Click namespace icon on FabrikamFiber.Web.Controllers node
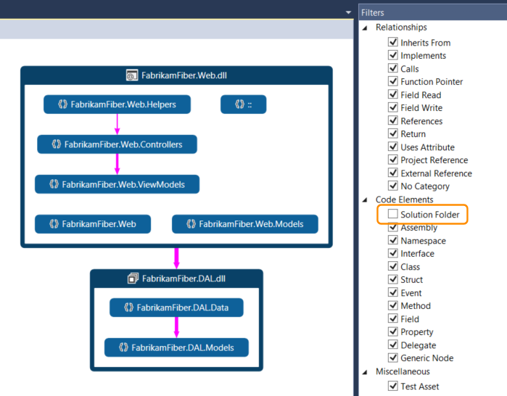 pyautogui.click(x=55, y=144)
